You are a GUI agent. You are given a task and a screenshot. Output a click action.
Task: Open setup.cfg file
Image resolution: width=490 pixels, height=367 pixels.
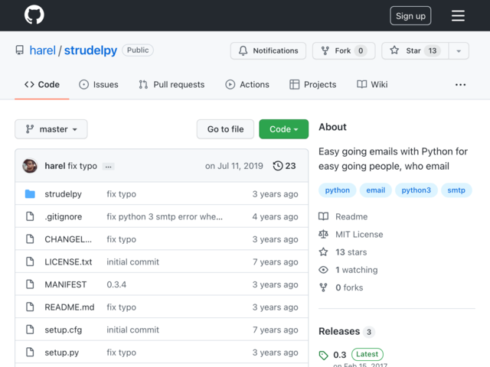point(64,330)
